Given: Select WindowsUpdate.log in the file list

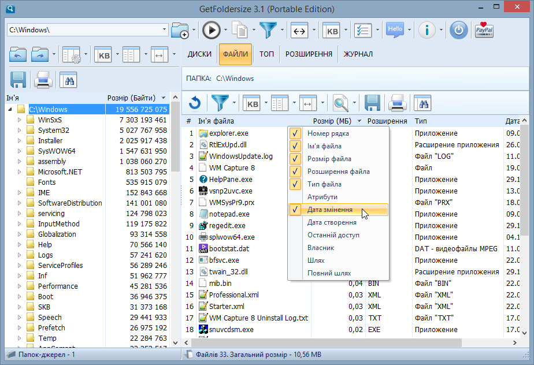Looking at the screenshot, I should point(241,157).
